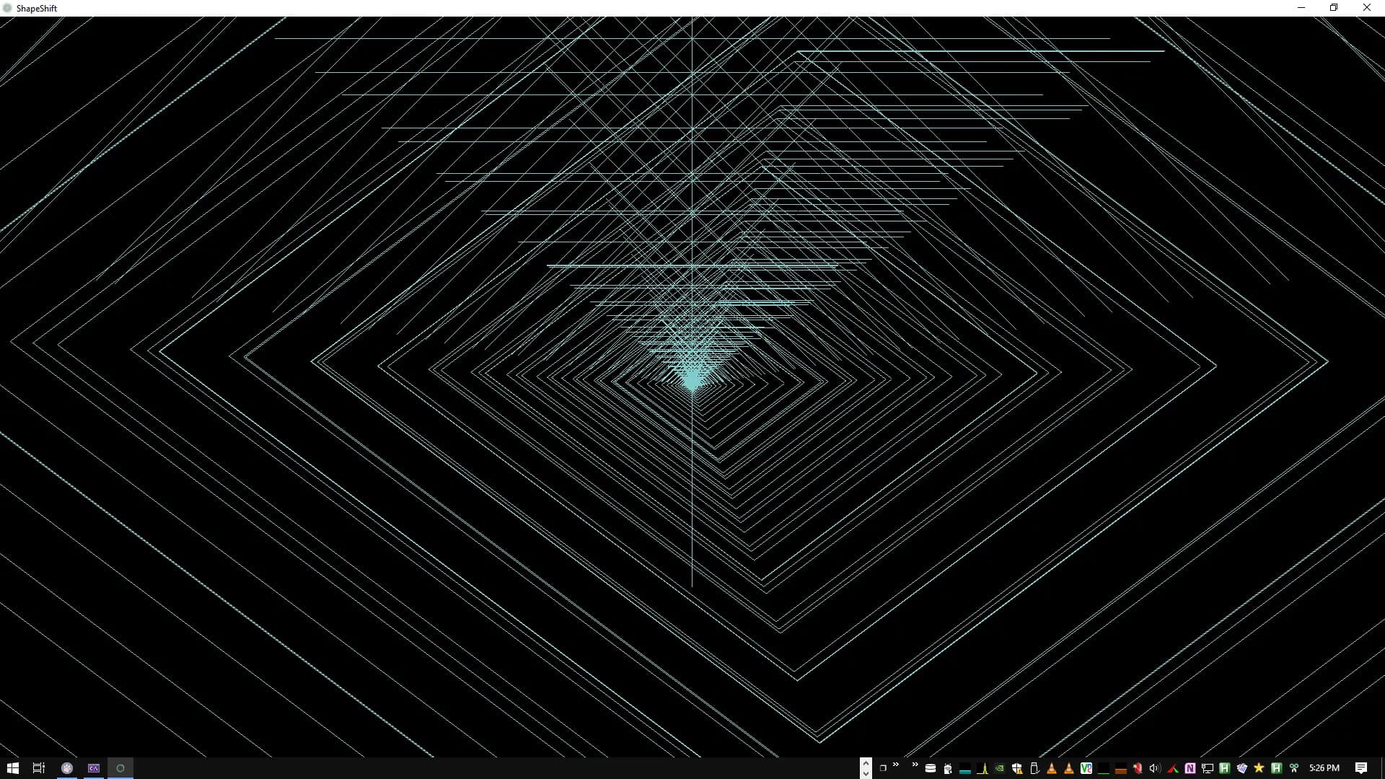Switch to the purple console taskbar app
Viewport: 1385px width, 779px height.
coord(94,768)
